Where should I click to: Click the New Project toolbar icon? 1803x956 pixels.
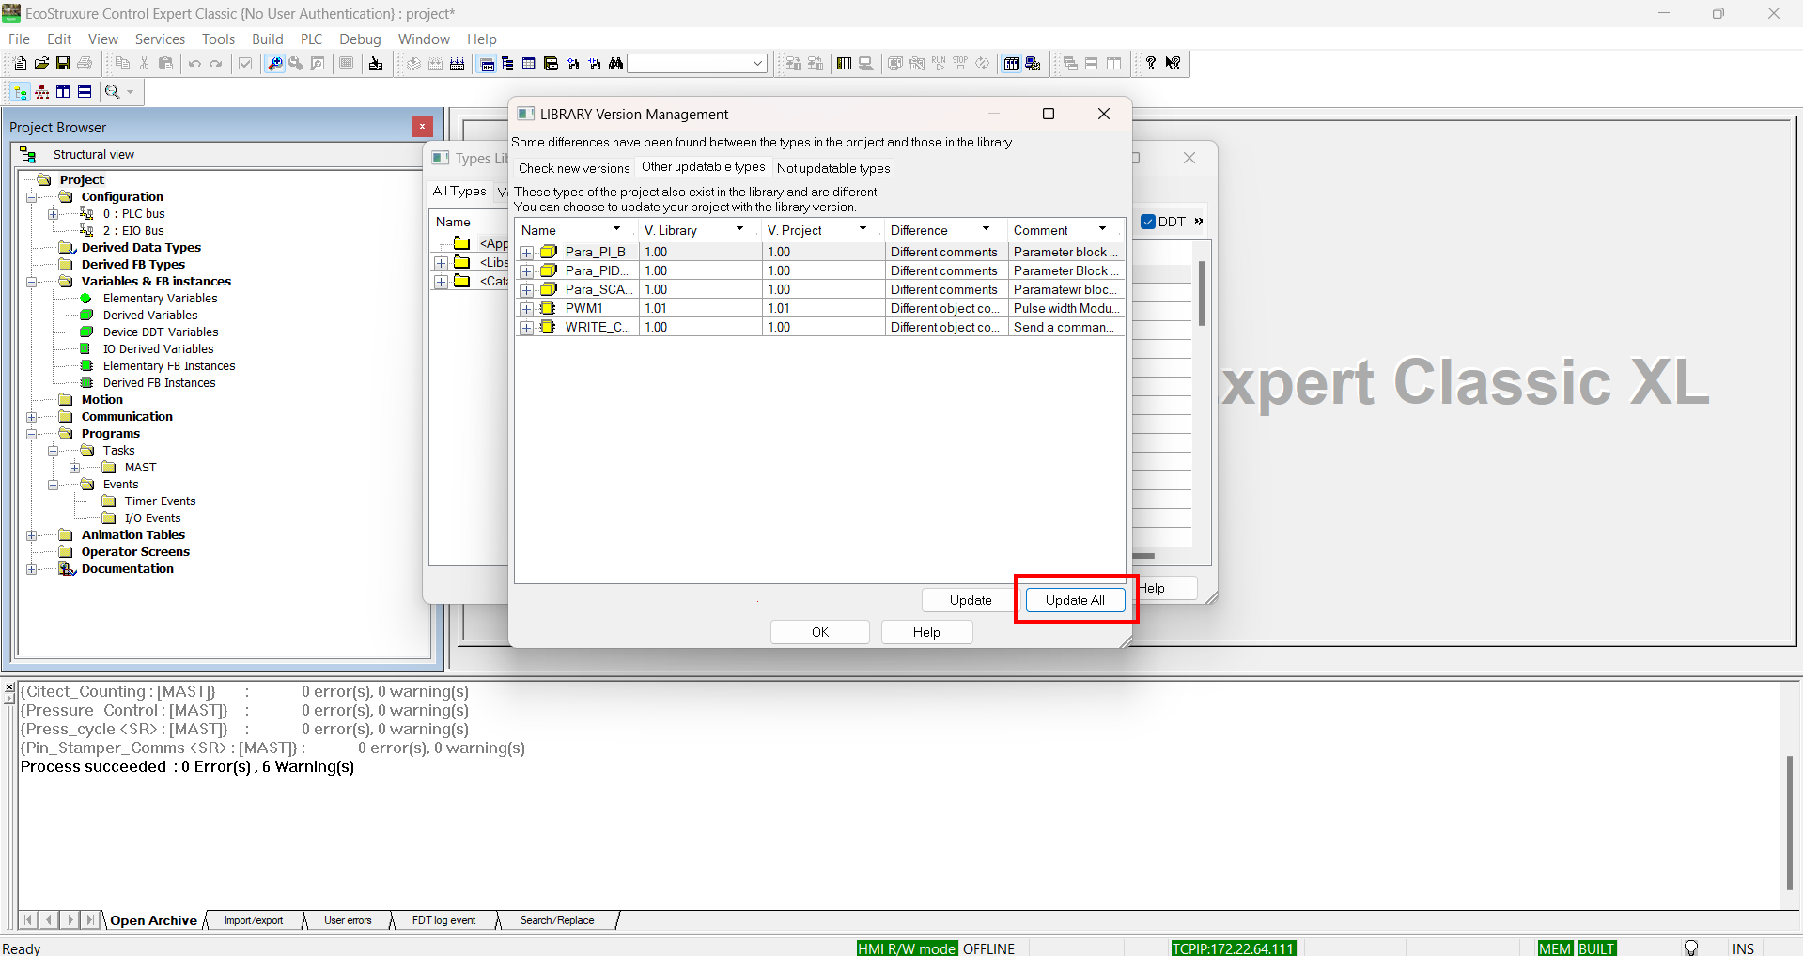click(x=20, y=63)
